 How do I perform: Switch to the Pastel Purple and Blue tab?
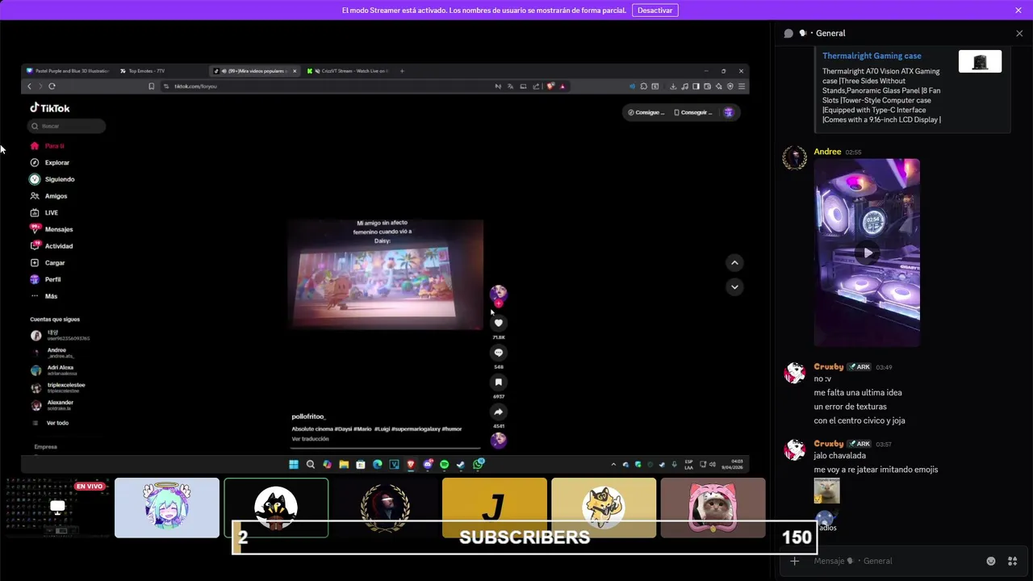[68, 71]
